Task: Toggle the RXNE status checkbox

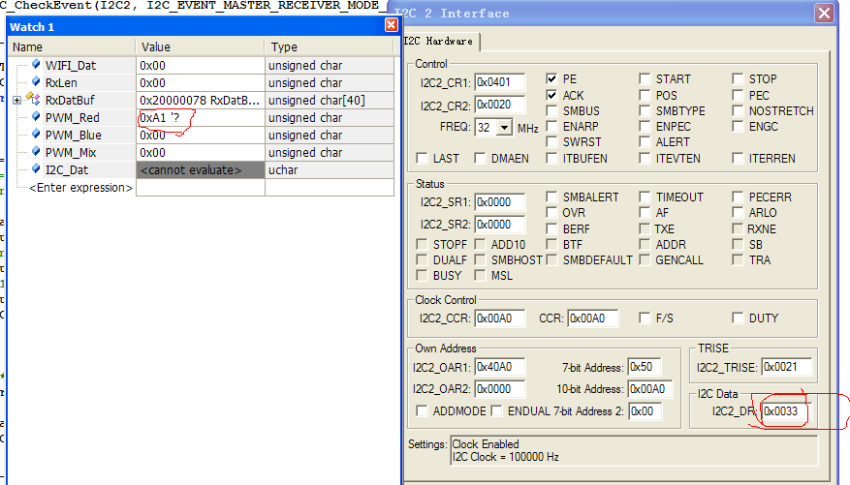Action: point(738,228)
